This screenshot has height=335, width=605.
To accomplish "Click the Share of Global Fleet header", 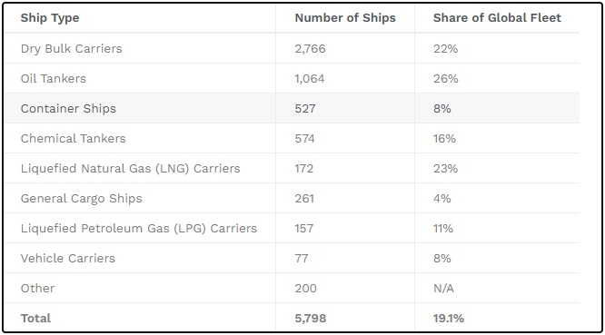I will click(x=497, y=18).
